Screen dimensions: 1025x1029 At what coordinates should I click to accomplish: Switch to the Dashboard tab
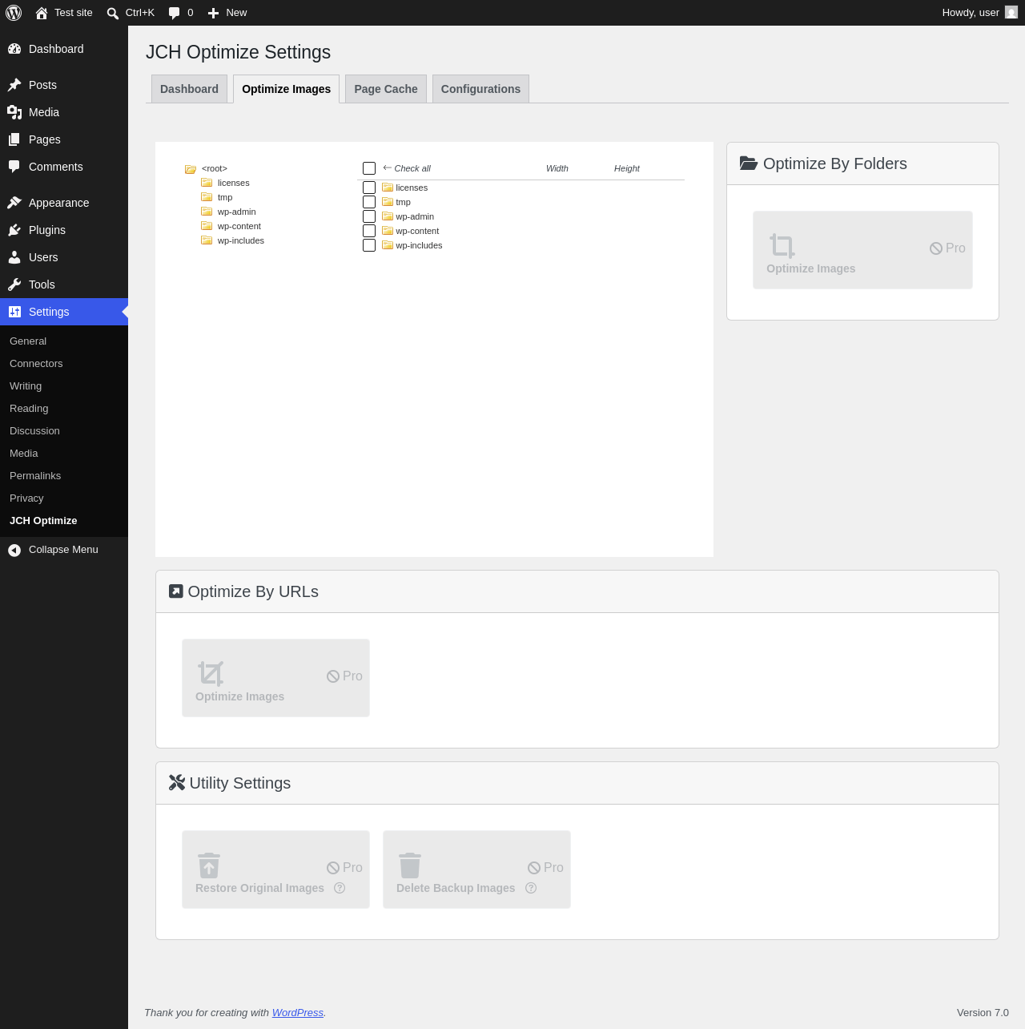pyautogui.click(x=189, y=89)
